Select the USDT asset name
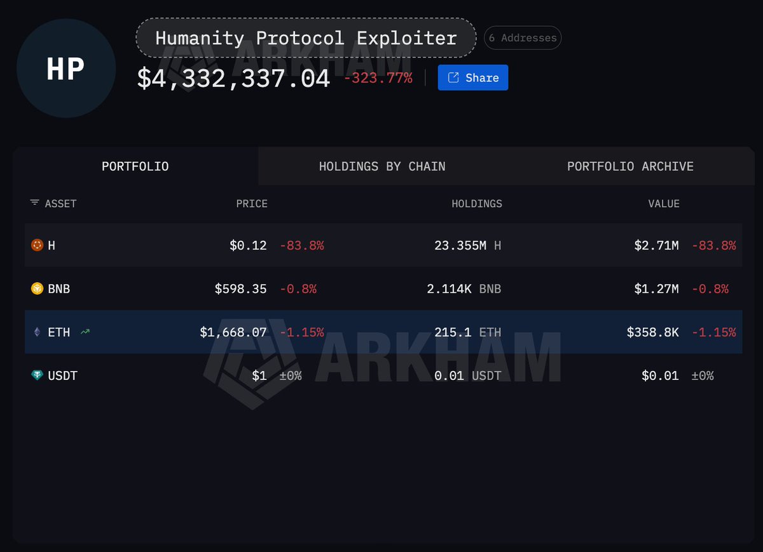This screenshot has width=763, height=552. point(63,376)
